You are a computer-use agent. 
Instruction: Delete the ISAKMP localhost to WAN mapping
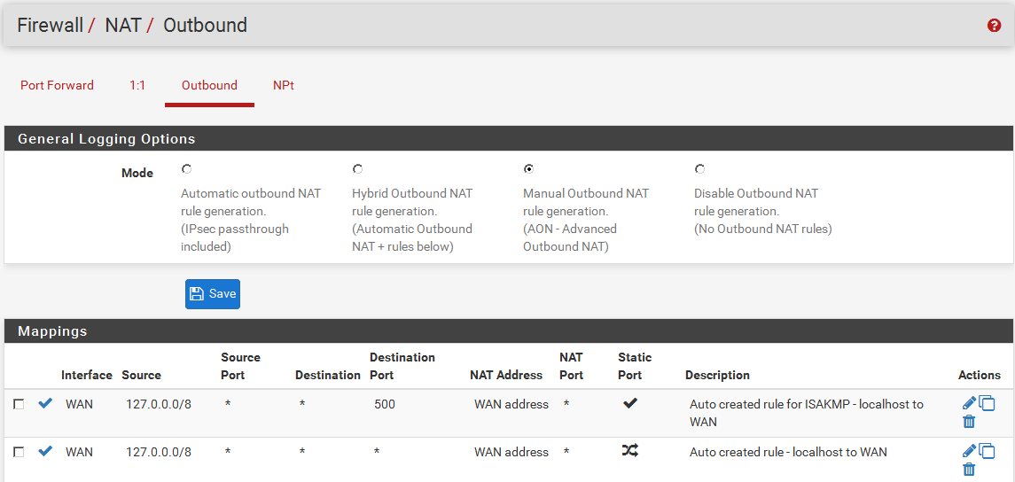pos(969,422)
